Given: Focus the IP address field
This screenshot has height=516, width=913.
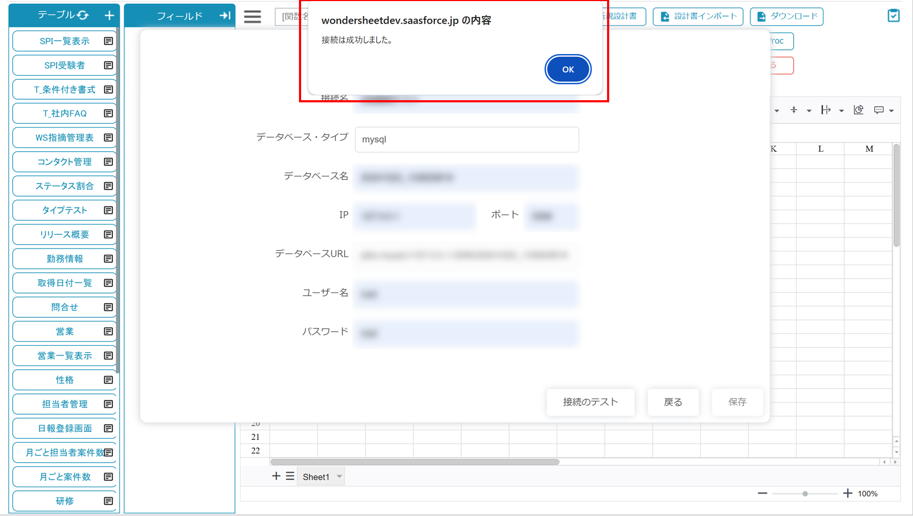Looking at the screenshot, I should pyautogui.click(x=414, y=216).
